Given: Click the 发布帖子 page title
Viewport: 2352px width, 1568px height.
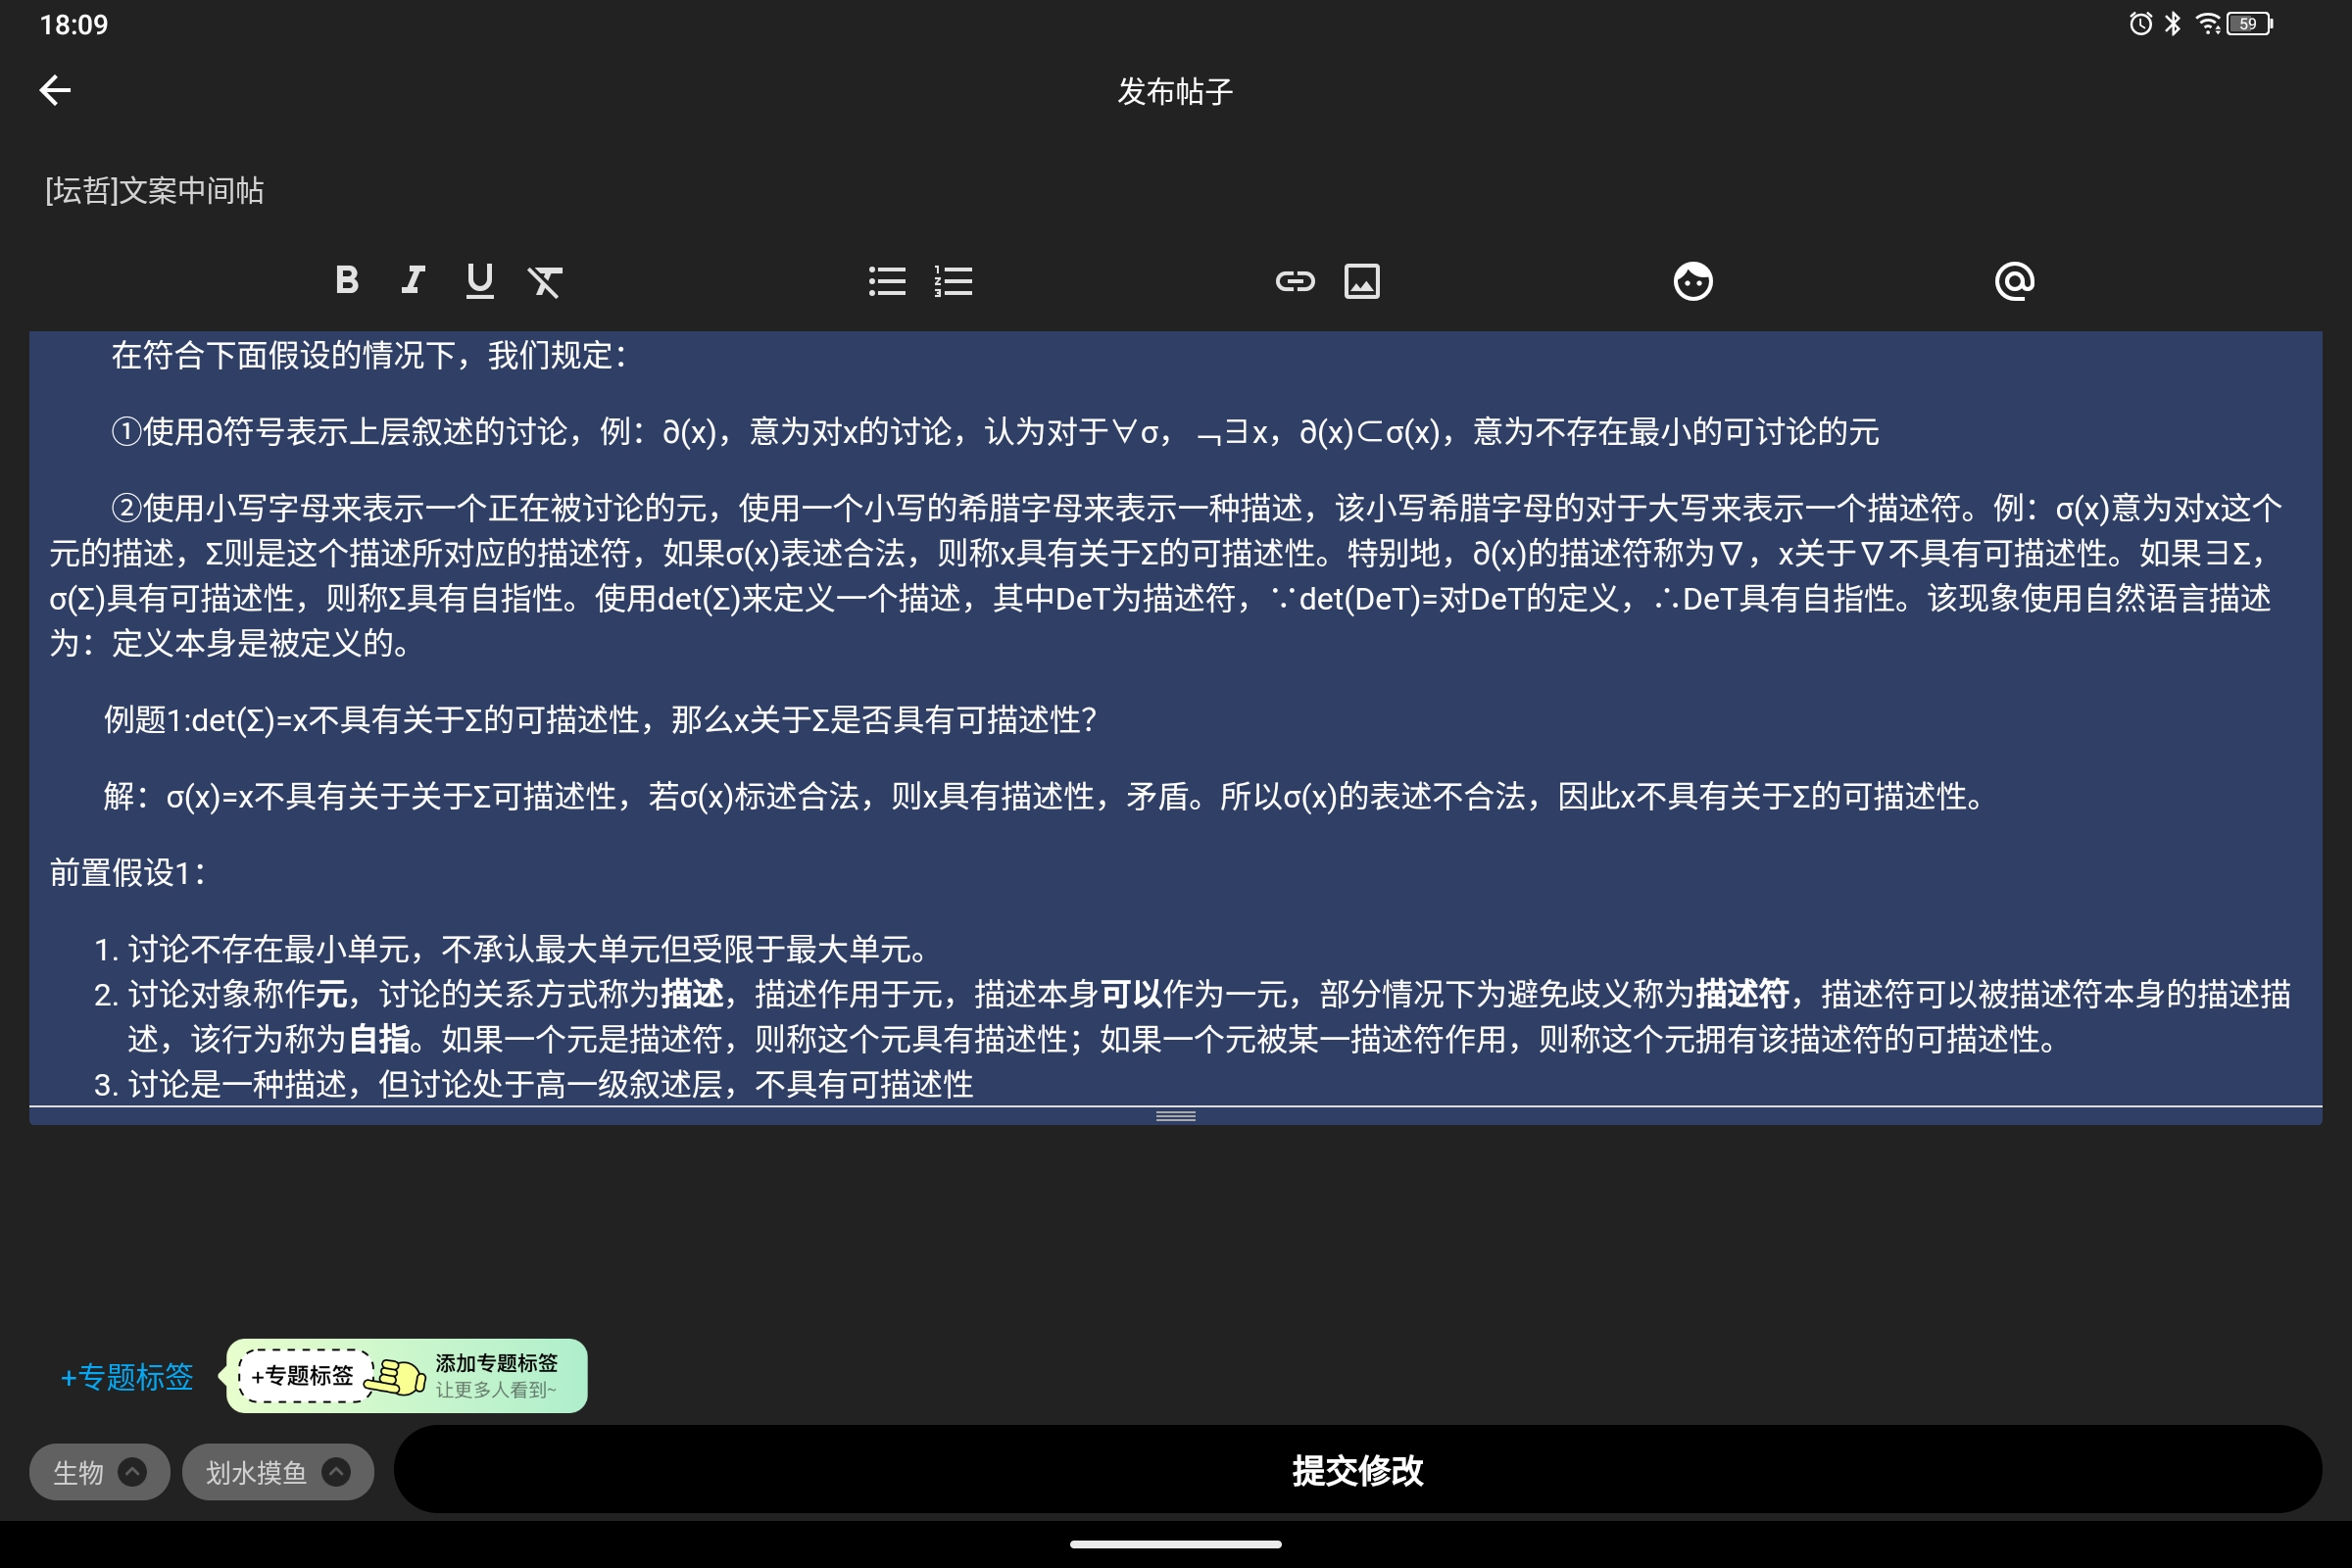Looking at the screenshot, I should [x=1175, y=91].
